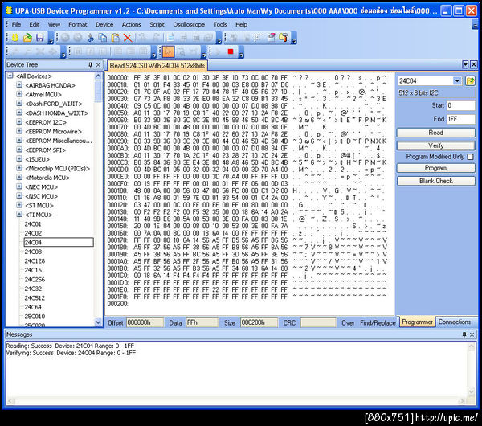Copy with the two-pages icon
Screen dimensions: 482x426
[103, 38]
